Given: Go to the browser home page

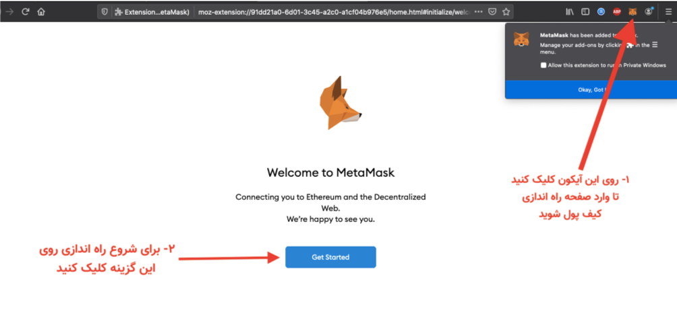Looking at the screenshot, I should tap(41, 11).
